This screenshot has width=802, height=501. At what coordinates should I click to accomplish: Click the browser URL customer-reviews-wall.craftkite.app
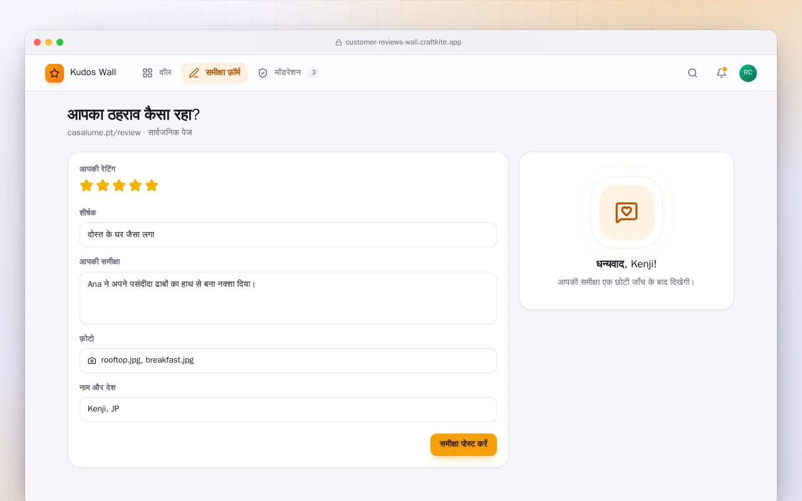tap(404, 43)
